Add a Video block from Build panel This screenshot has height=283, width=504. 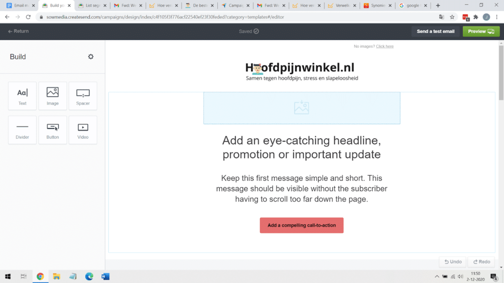click(x=83, y=130)
